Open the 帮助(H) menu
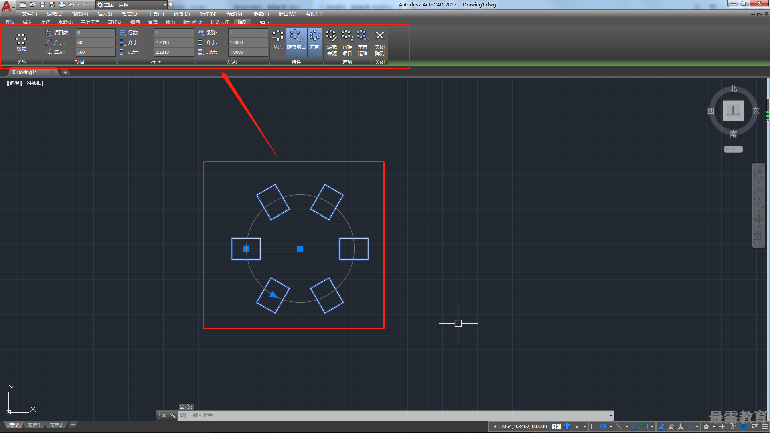This screenshot has width=770, height=433. 314,14
